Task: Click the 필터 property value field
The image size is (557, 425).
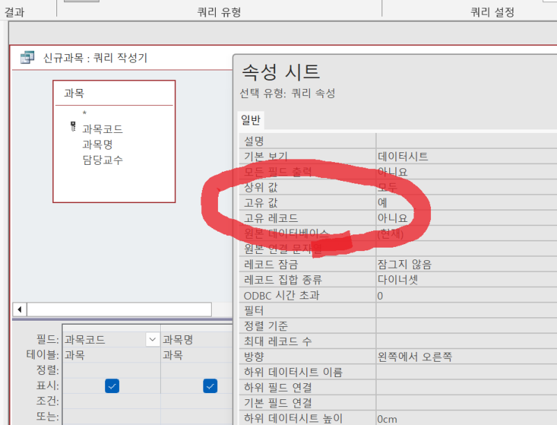Action: click(x=466, y=310)
